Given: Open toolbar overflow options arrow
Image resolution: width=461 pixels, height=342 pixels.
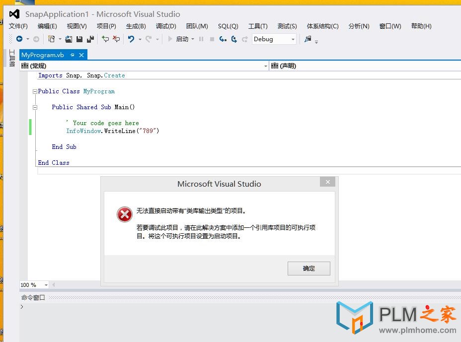Looking at the screenshot, I should [316, 42].
